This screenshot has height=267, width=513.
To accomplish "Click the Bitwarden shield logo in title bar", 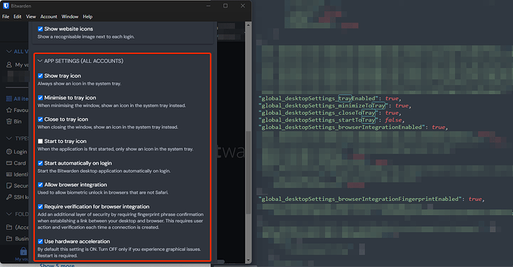I will point(5,6).
